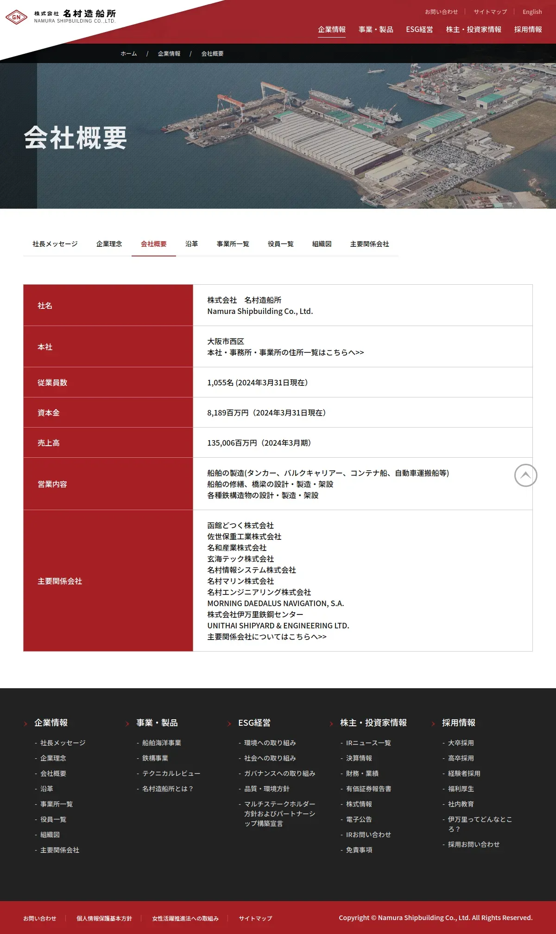Click the footer heading 採用情報
Screen dimensions: 556x934
(x=459, y=723)
